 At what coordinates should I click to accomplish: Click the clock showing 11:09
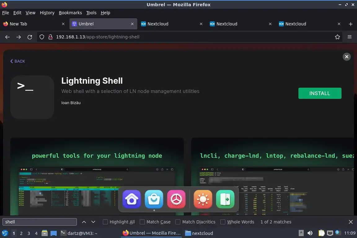350,233
